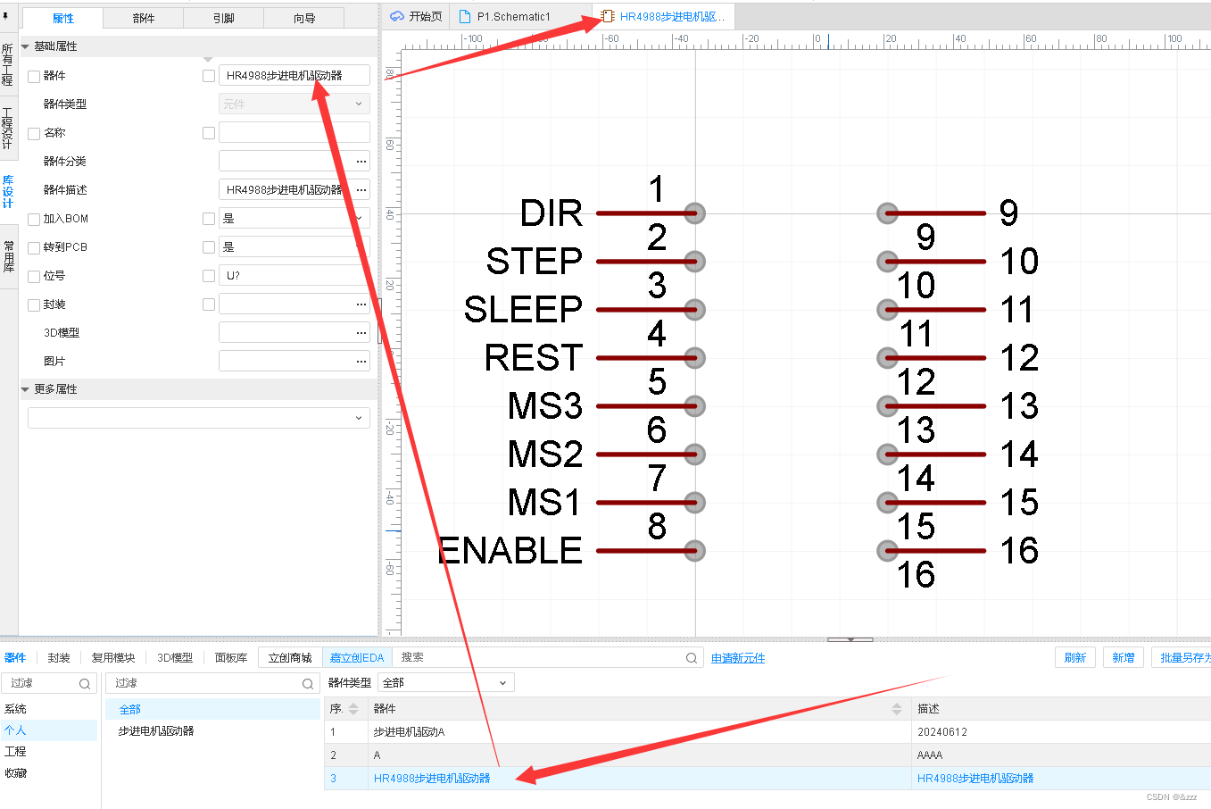Click the 批量另存为 button

[1182, 658]
